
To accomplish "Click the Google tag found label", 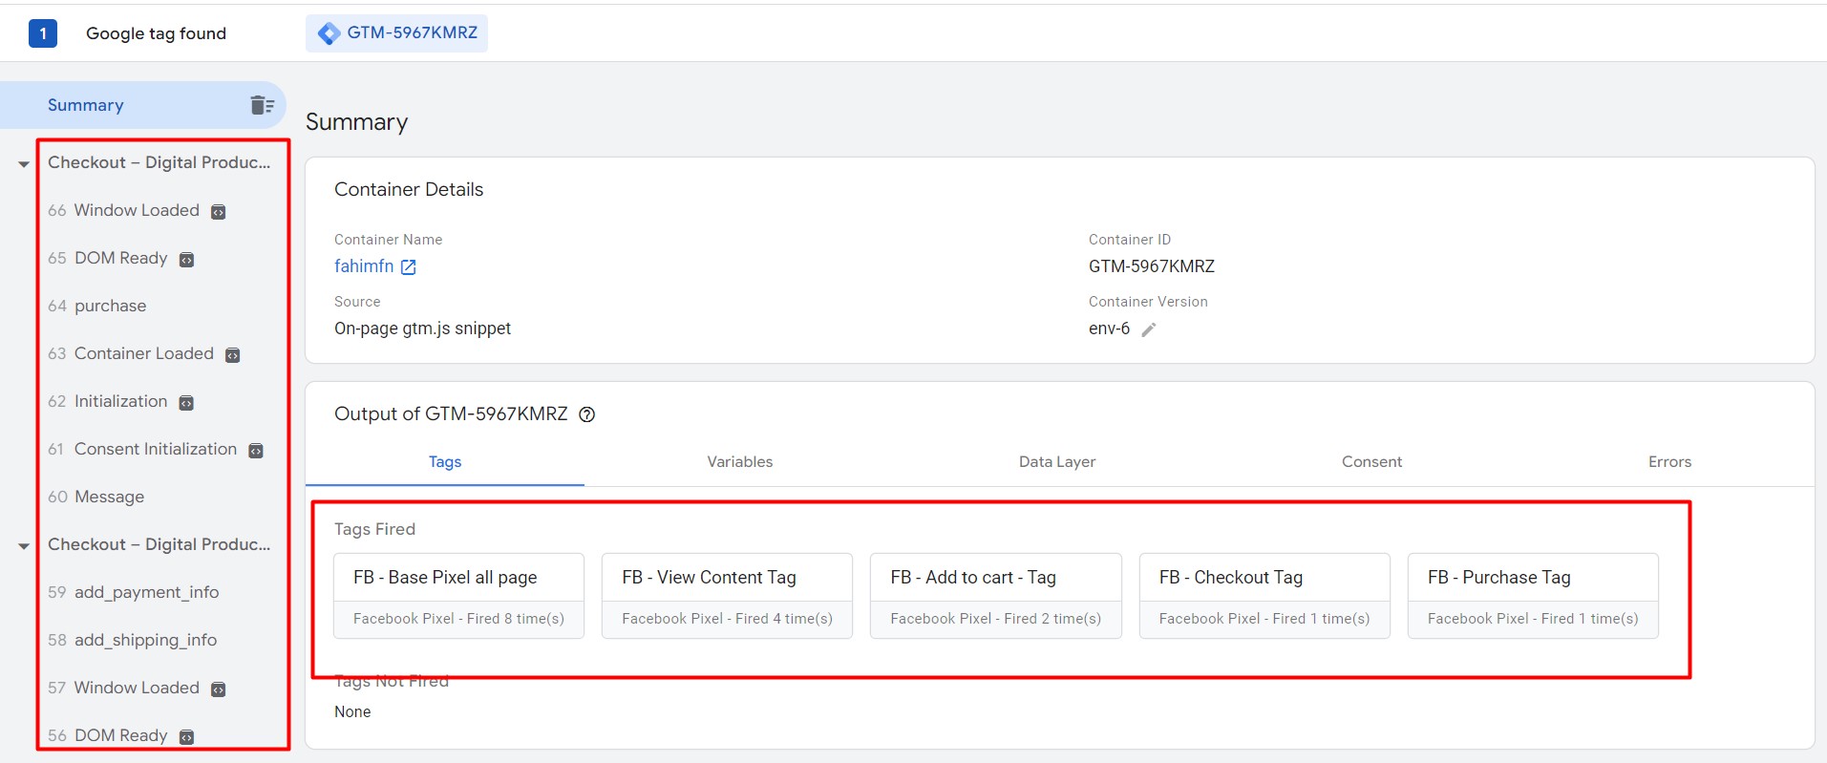I will pyautogui.click(x=157, y=33).
